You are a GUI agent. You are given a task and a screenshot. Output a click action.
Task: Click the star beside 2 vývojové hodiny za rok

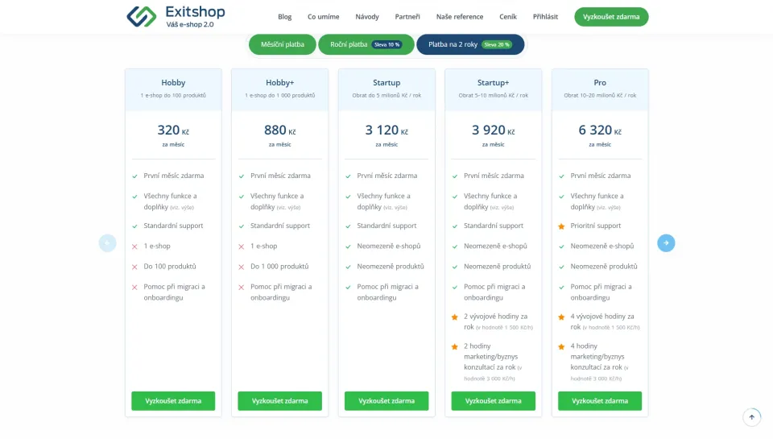coord(454,317)
